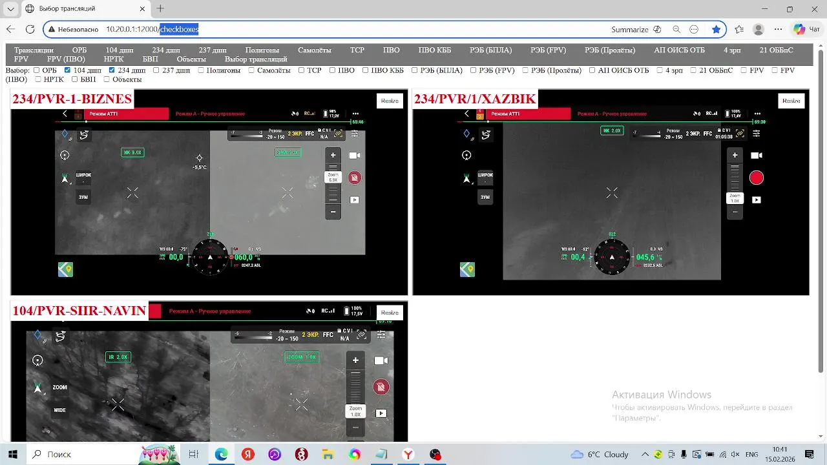Go back with the browser back arrow
This screenshot has height=465, width=827.
[x=10, y=29]
